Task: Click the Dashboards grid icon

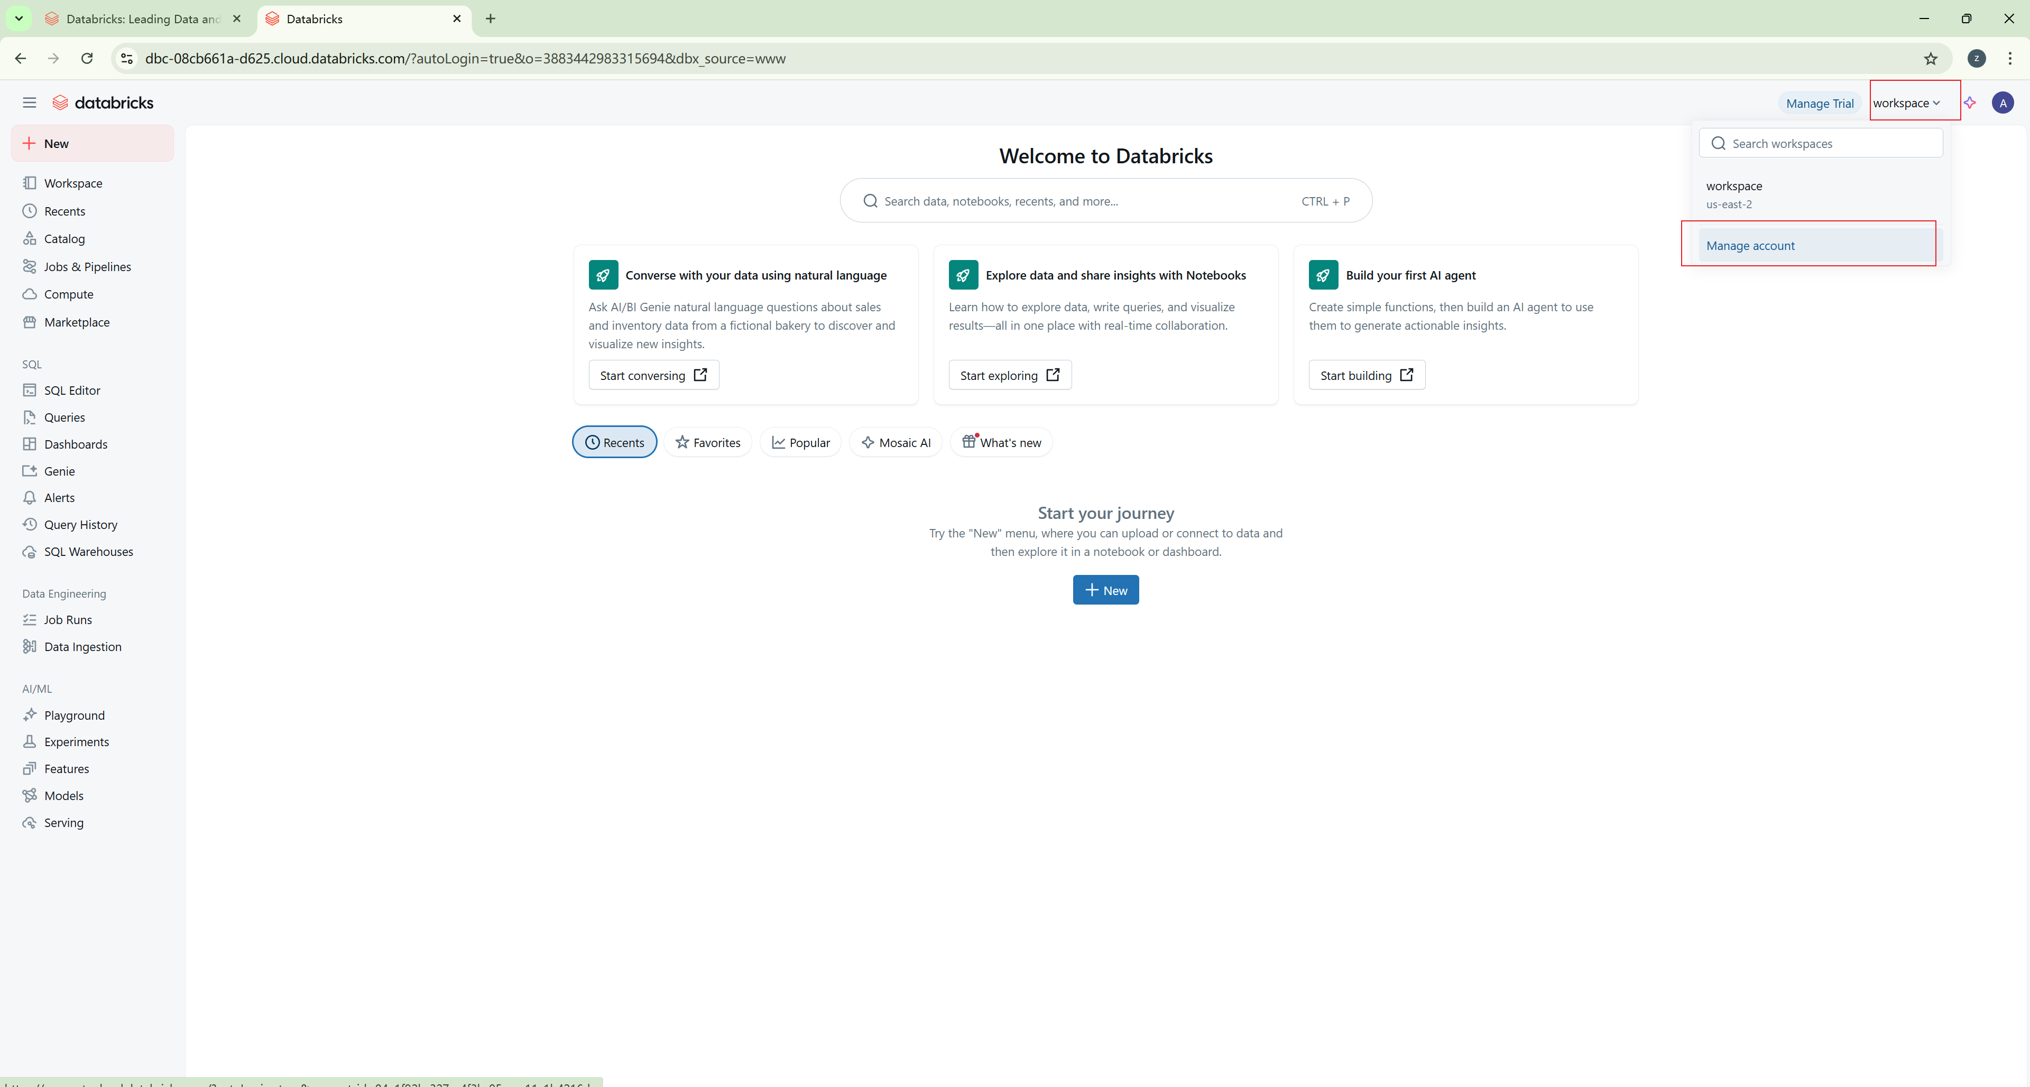Action: coord(30,444)
